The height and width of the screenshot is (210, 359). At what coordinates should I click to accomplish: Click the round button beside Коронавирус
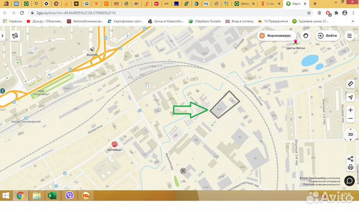305,36
